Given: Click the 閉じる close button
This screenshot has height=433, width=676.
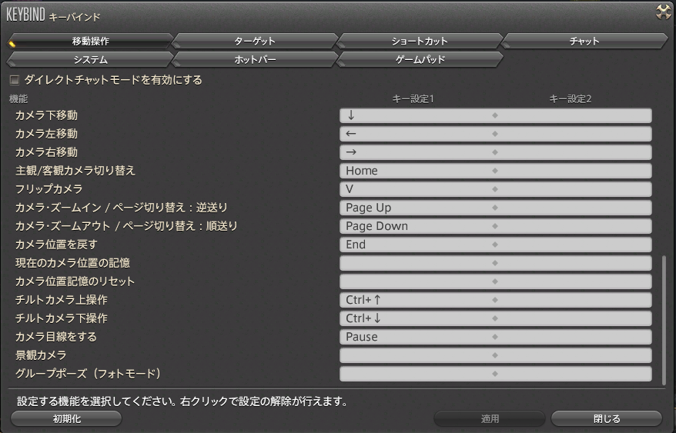Looking at the screenshot, I should 607,418.
